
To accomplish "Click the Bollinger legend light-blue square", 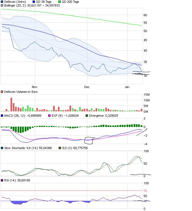I will click(x=2, y=5).
